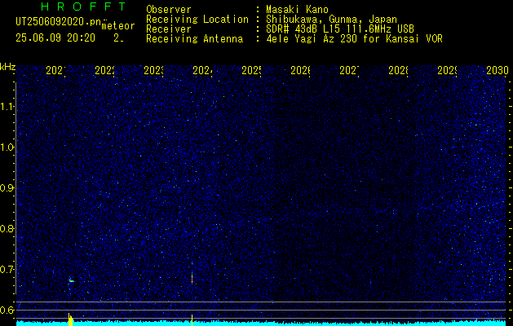Click the "Receiving Location" label
Image resolution: width=513 pixels, height=326 pixels.
pos(197,20)
